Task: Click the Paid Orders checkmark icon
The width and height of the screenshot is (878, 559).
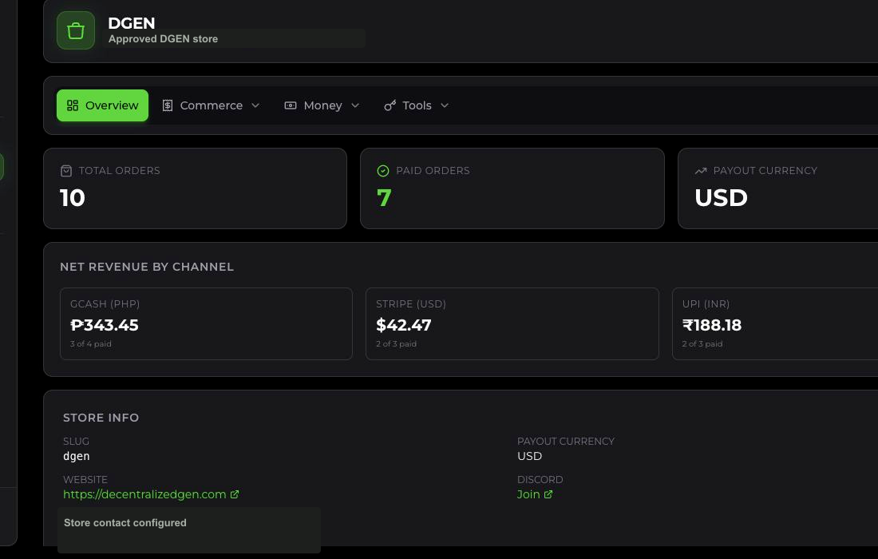Action: [383, 171]
